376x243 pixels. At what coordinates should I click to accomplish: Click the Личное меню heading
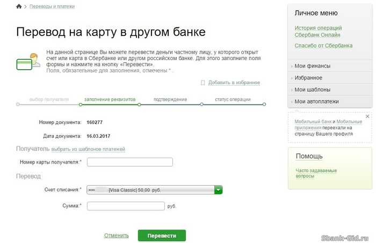coord(316,13)
